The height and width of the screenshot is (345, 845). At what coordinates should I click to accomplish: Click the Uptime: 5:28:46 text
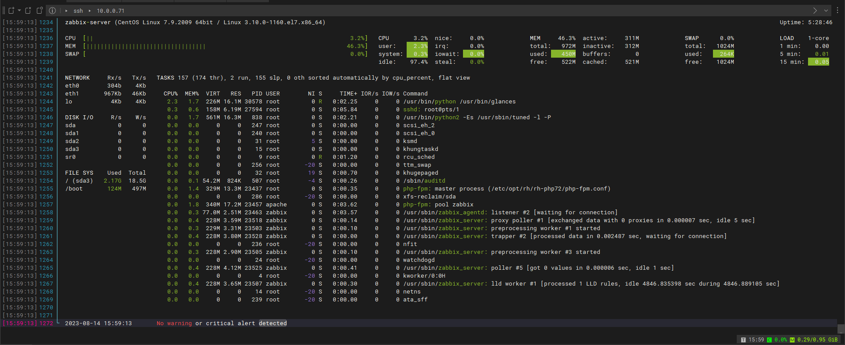click(x=806, y=22)
